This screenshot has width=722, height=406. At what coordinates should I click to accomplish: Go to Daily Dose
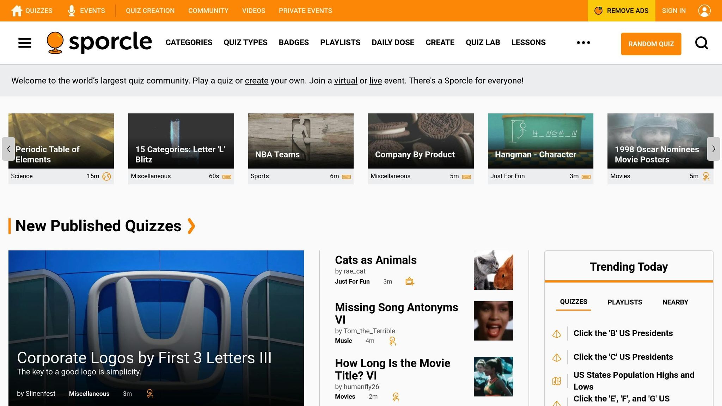(x=393, y=43)
